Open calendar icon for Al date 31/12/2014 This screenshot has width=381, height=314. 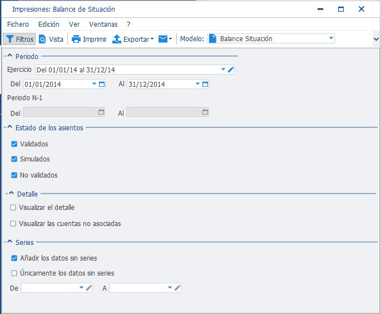click(x=205, y=84)
